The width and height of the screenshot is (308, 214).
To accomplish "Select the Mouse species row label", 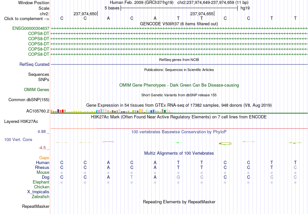I will point(43,172).
